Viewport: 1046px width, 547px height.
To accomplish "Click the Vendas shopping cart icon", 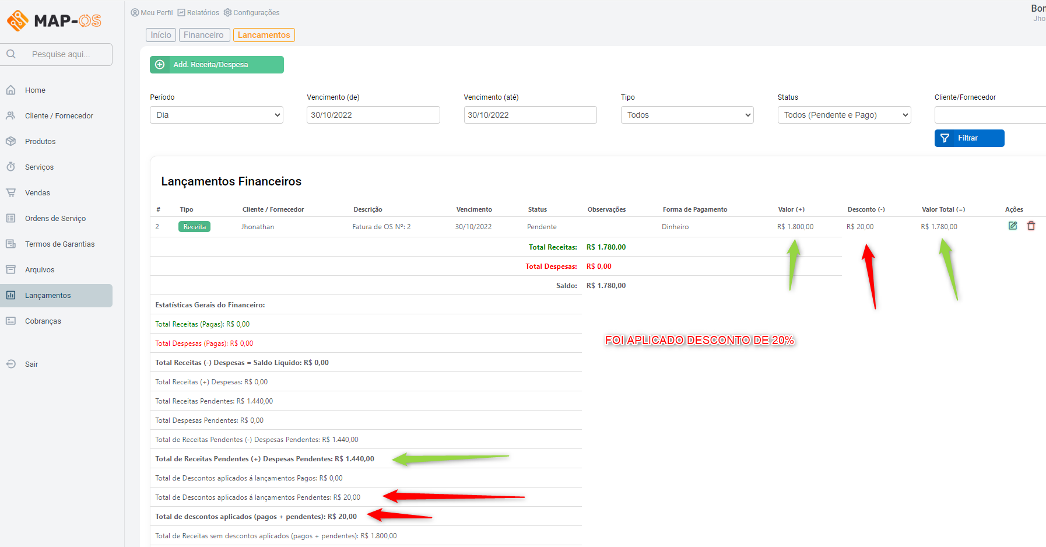I will pos(10,192).
